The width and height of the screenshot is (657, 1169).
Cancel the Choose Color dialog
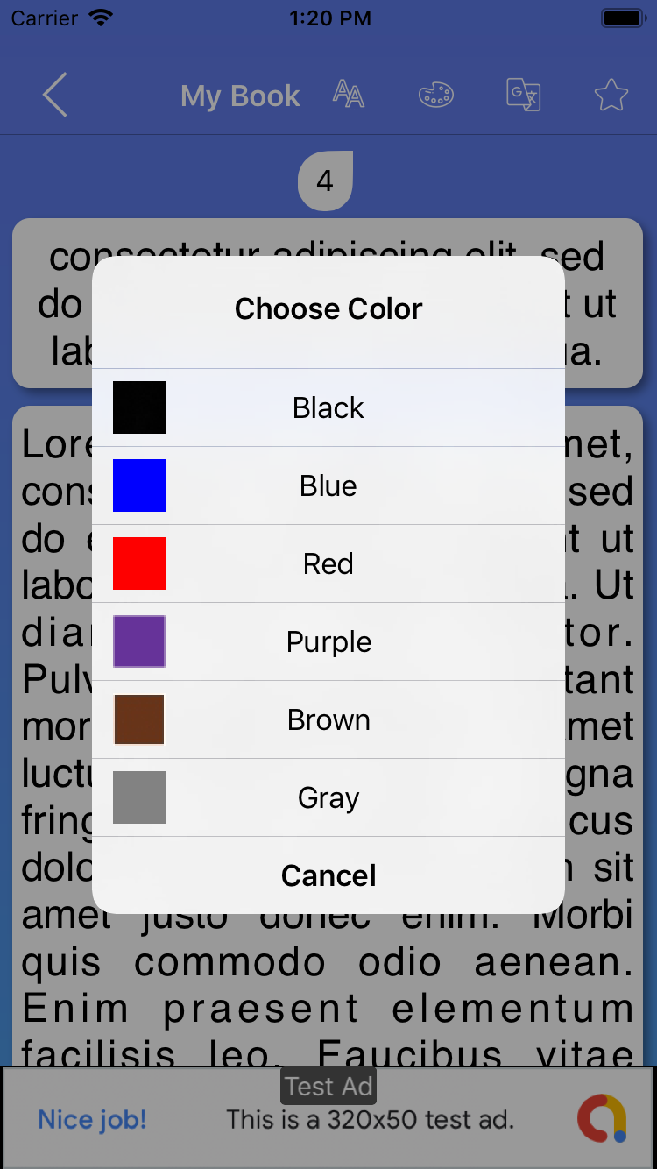[328, 875]
